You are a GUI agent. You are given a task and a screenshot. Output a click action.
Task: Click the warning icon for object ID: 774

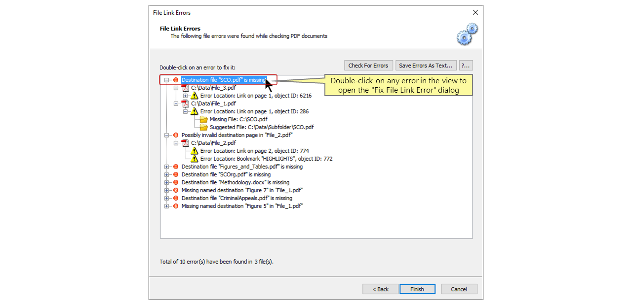(x=195, y=151)
